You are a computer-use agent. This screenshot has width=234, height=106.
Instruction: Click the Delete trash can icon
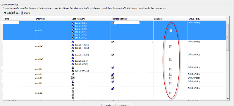coord(22,13)
